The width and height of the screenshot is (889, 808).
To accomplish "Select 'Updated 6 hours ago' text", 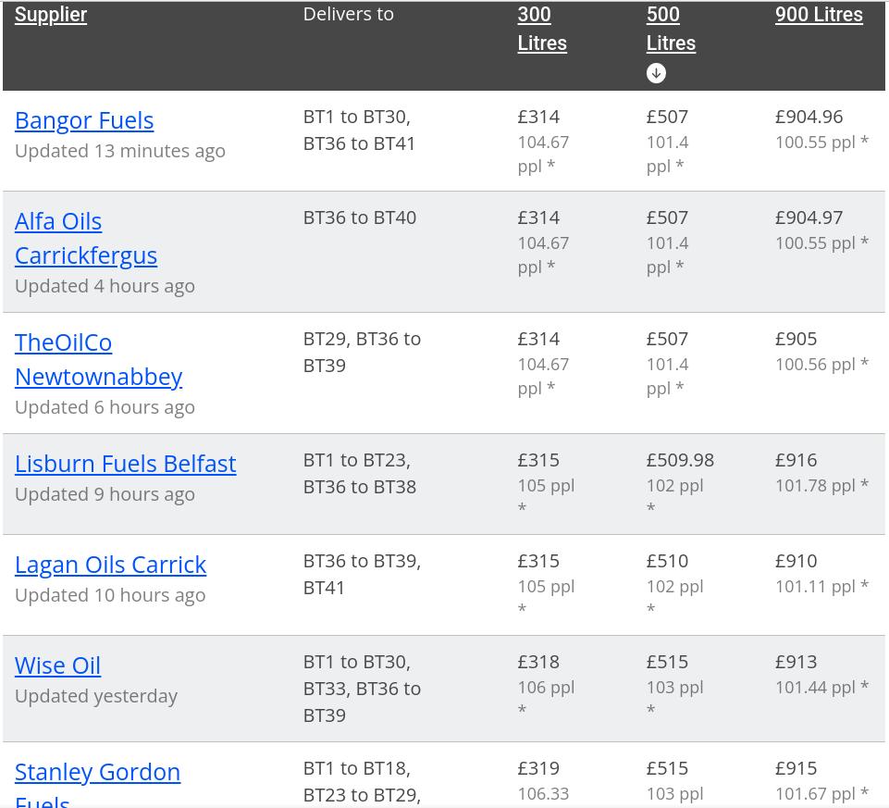I will click(105, 408).
